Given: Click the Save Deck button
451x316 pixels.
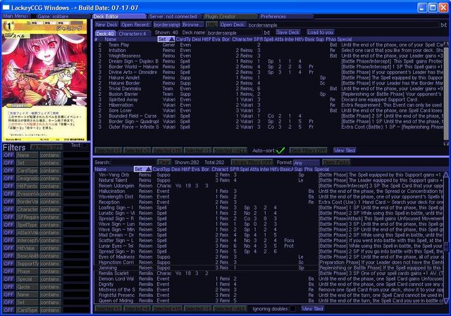Looking at the screenshot, I should [x=288, y=32].
